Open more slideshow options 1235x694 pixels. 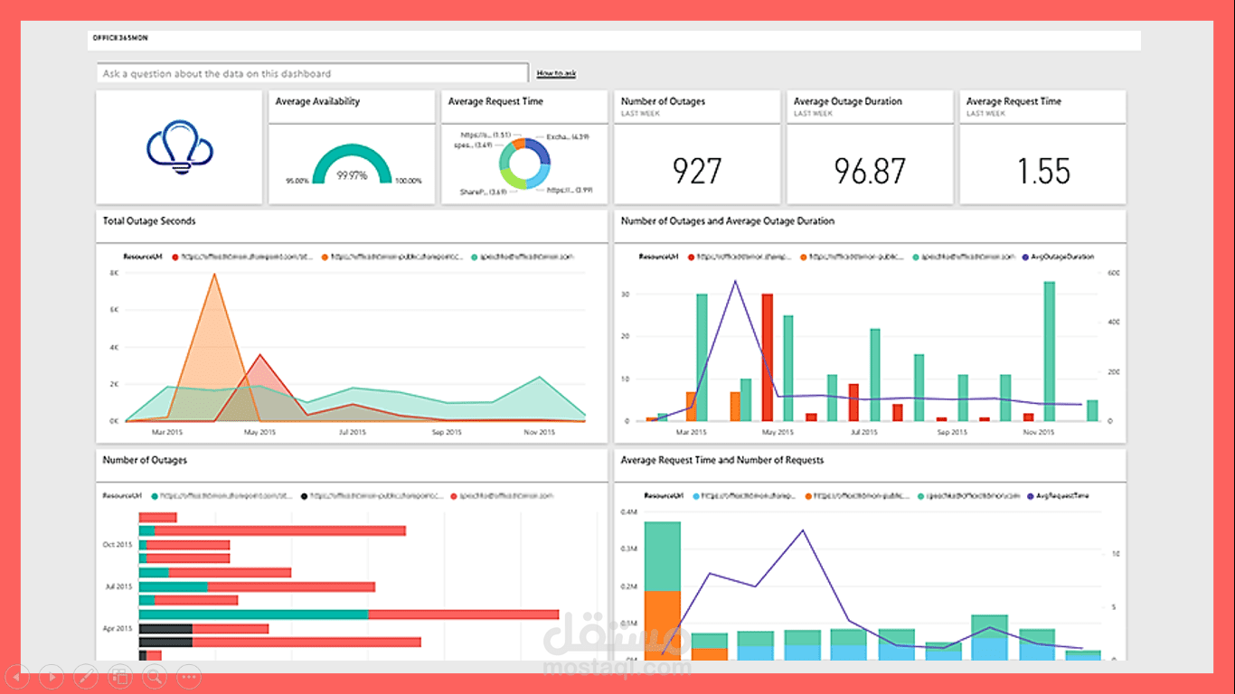(189, 675)
